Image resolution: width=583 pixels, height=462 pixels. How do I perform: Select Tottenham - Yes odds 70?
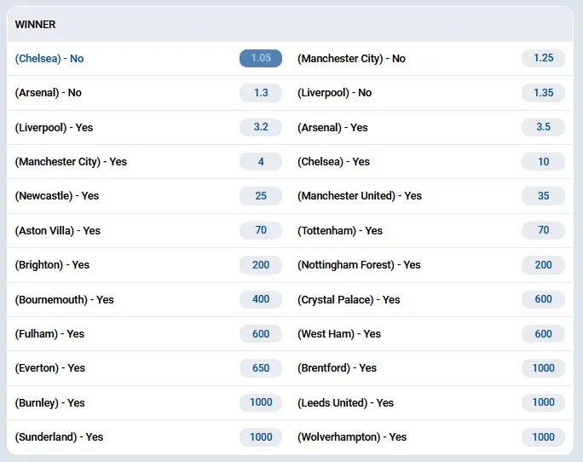pyautogui.click(x=543, y=230)
